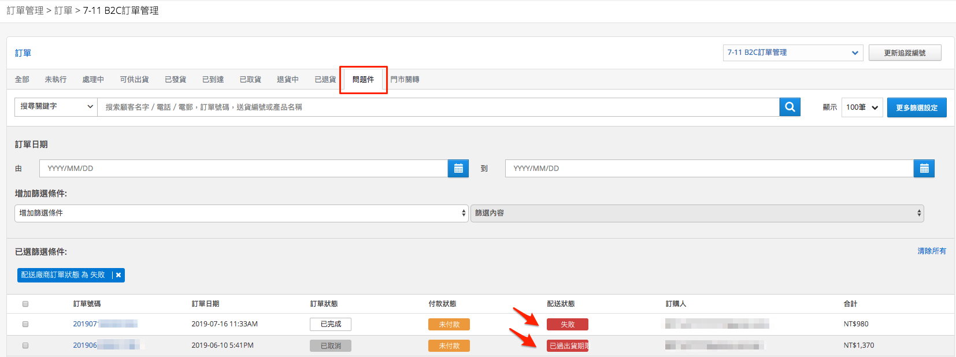Switch to the 門市關轉 tab
The width and height of the screenshot is (956, 357).
pyautogui.click(x=405, y=79)
